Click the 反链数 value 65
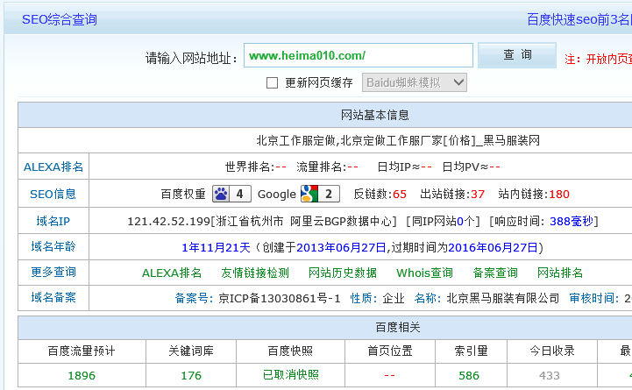Viewport: 632px width, 390px height. pos(400,195)
